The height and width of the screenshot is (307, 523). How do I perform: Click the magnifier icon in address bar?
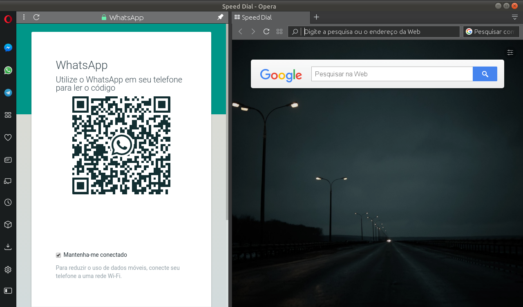(x=295, y=31)
